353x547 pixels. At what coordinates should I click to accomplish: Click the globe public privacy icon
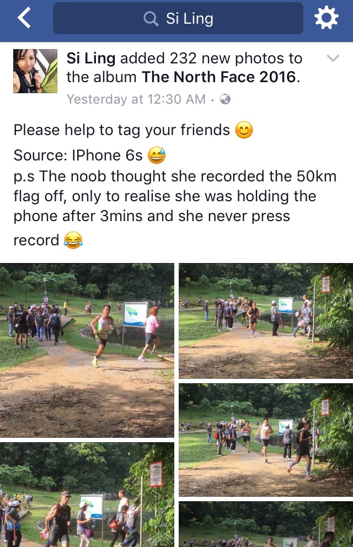pos(225,99)
